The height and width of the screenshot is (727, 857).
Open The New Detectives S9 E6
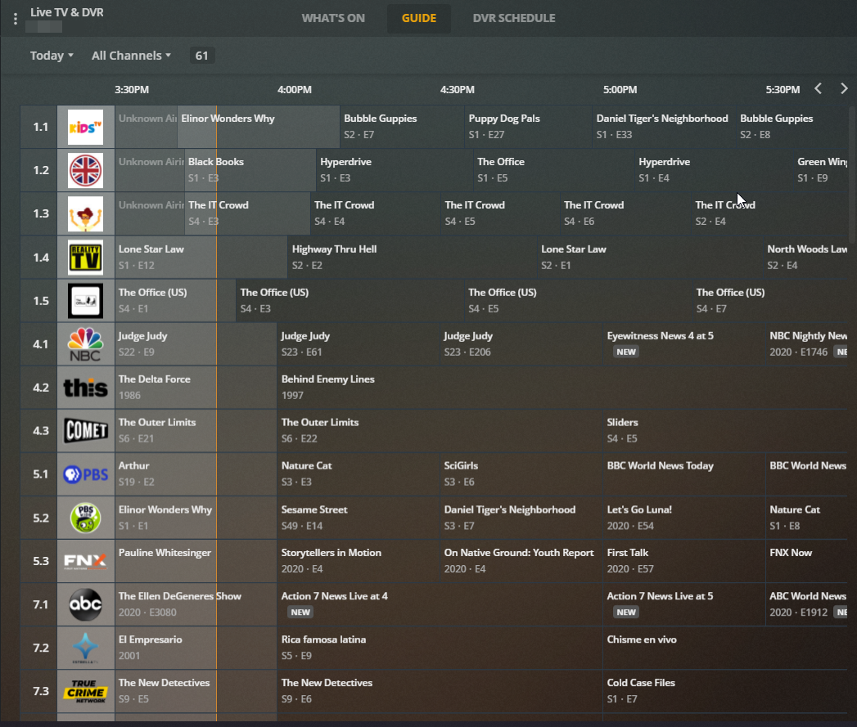point(440,690)
